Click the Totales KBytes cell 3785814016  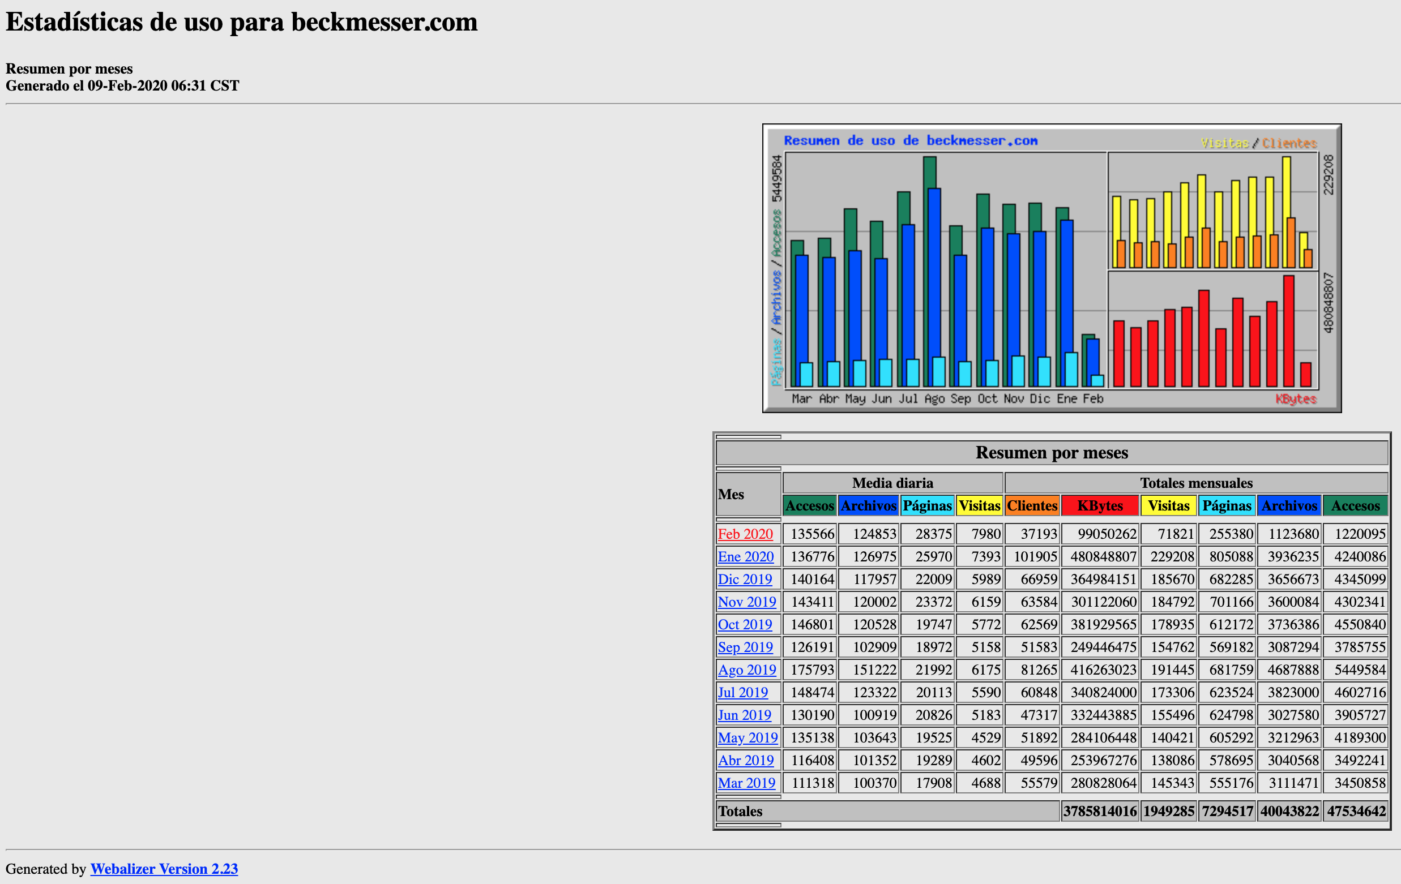click(1099, 812)
